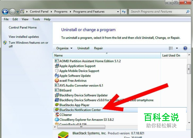Click the vertical scrollbar thumb
Screen dimensions: 193x138
click(189, 69)
